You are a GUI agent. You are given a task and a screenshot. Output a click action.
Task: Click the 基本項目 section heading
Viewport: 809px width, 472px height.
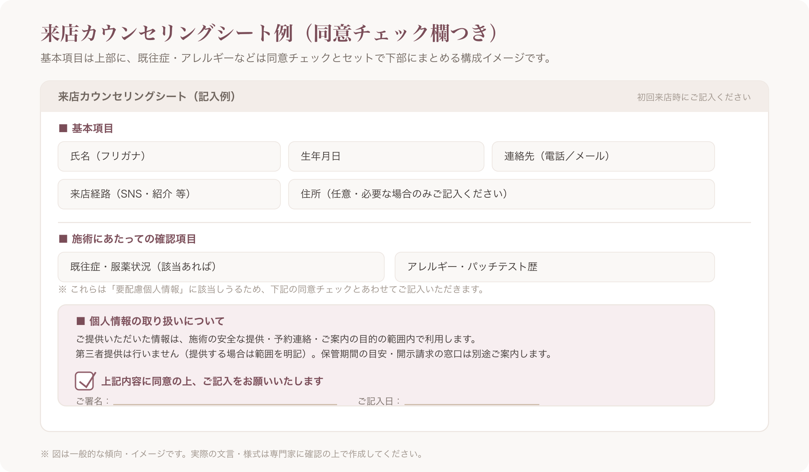click(86, 129)
